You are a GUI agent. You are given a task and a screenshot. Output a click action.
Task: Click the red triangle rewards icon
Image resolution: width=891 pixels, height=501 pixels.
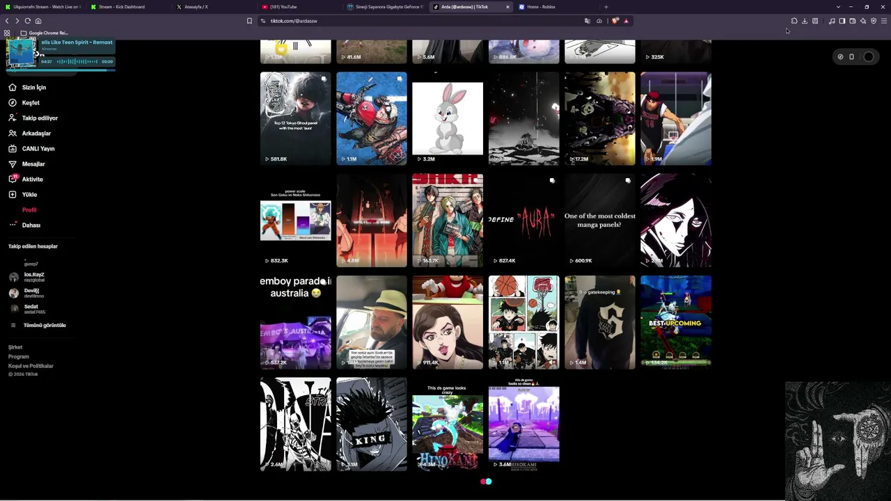point(626,21)
